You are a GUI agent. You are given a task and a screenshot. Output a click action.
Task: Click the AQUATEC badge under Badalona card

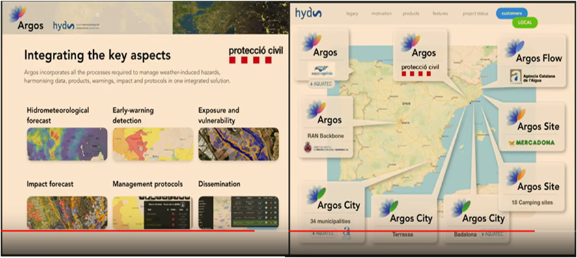[492, 235]
